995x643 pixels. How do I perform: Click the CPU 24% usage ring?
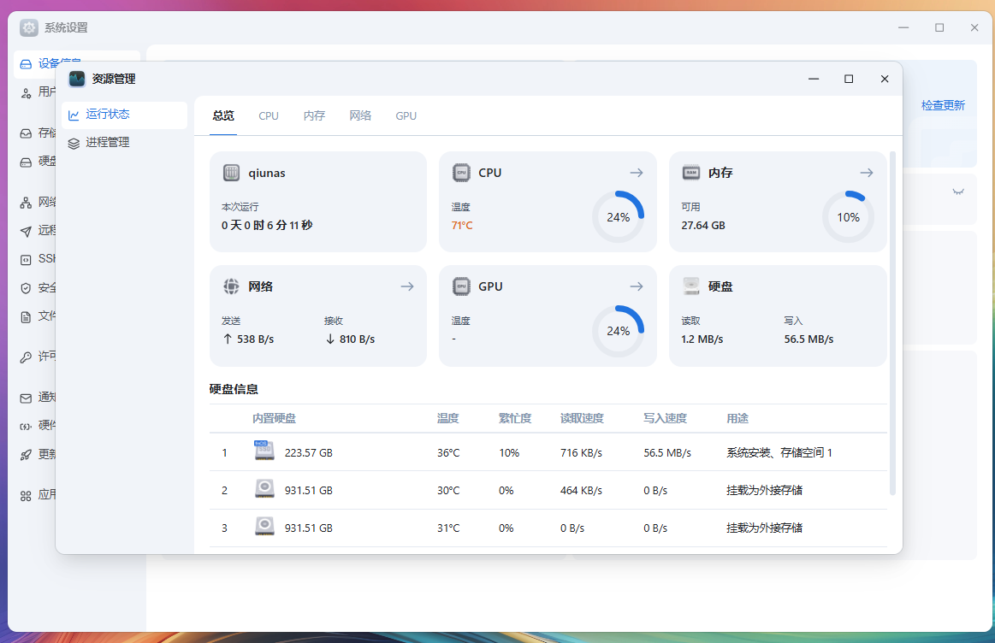pyautogui.click(x=618, y=217)
